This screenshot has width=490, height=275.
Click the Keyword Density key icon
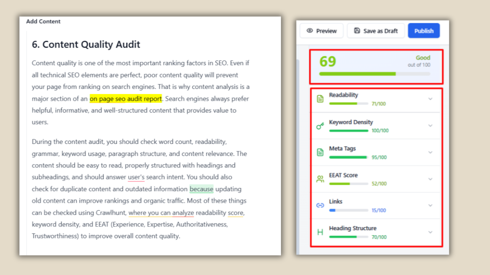pyautogui.click(x=320, y=126)
